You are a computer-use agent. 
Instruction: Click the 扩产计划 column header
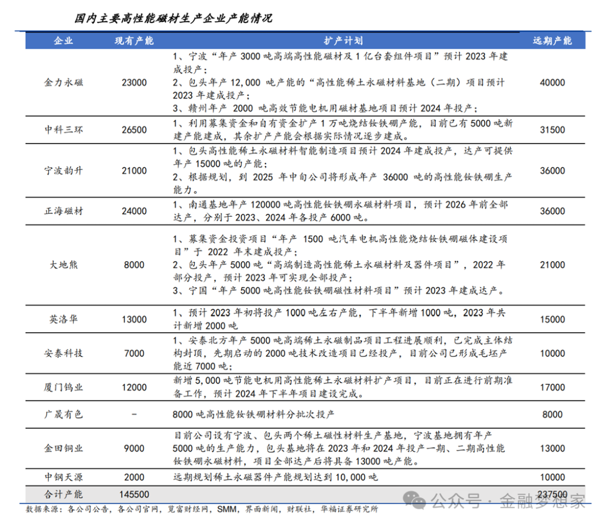343,41
